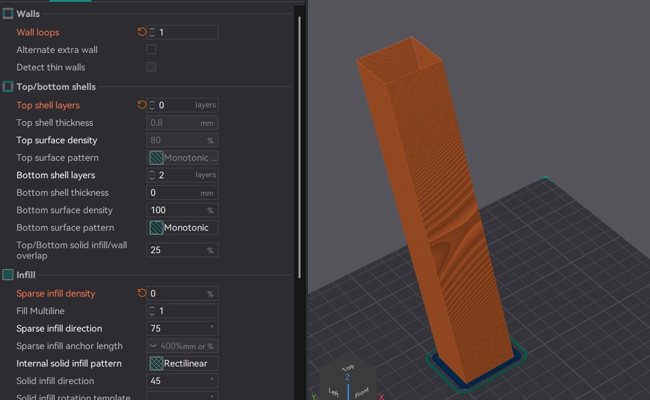The image size is (650, 400).
Task: Click the Bottom shell layers stepper arrows
Action: coord(152,175)
